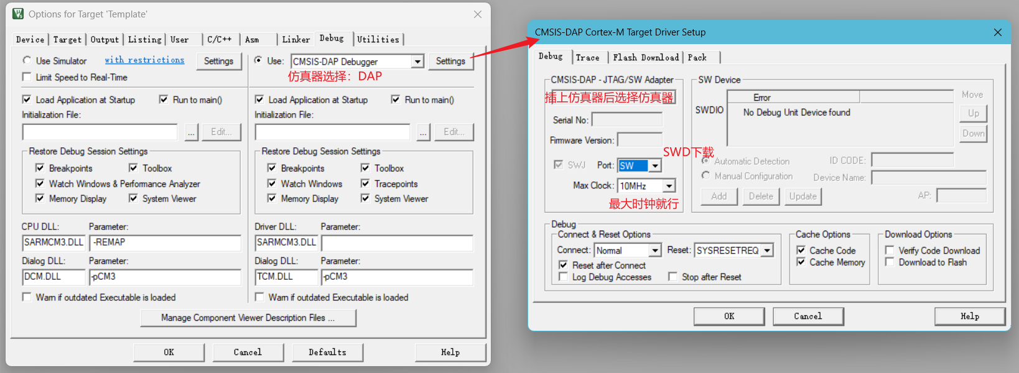
Task: Toggle Stop after Reset checkbox
Action: click(x=672, y=277)
